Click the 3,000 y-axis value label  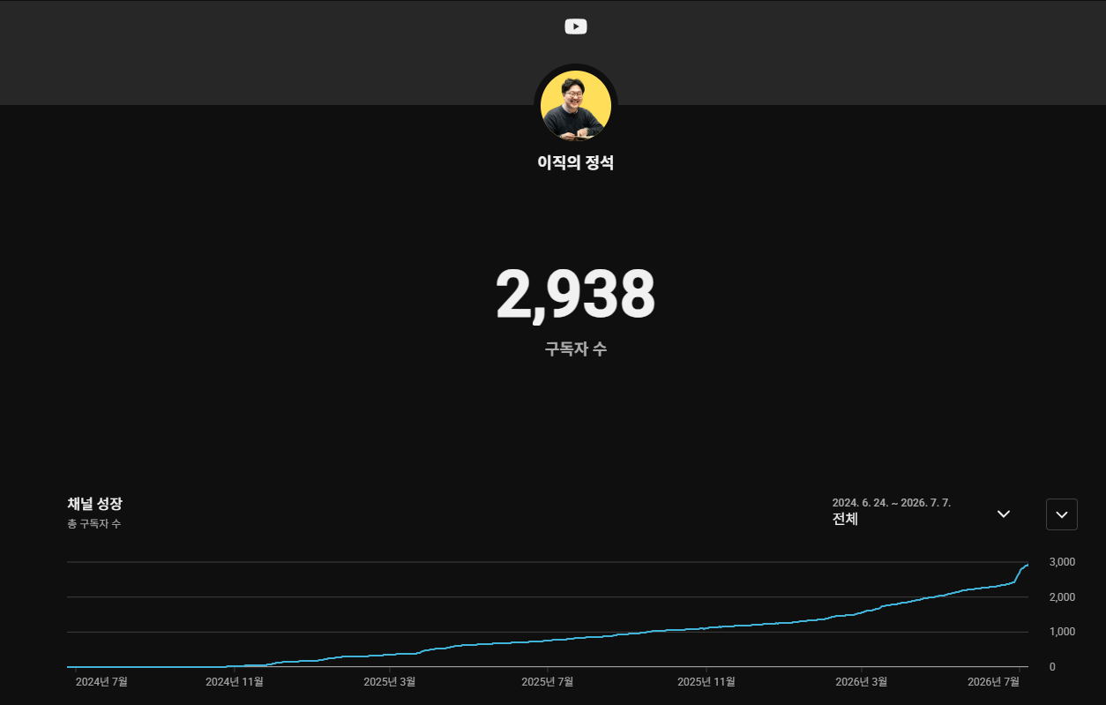click(x=1062, y=562)
